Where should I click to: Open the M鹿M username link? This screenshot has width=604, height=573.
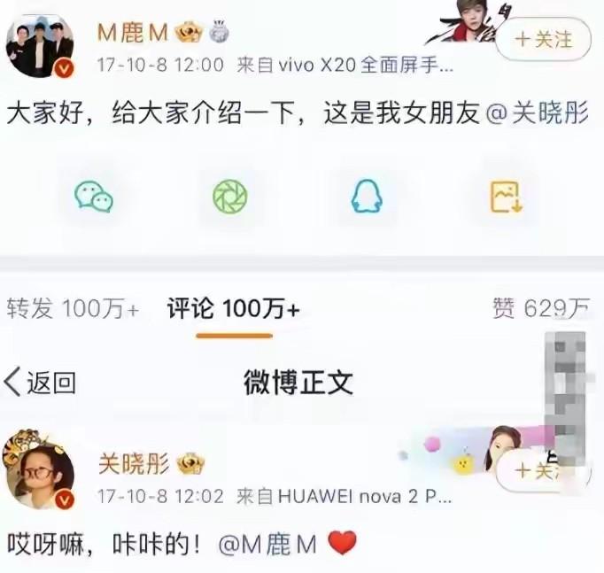(133, 32)
